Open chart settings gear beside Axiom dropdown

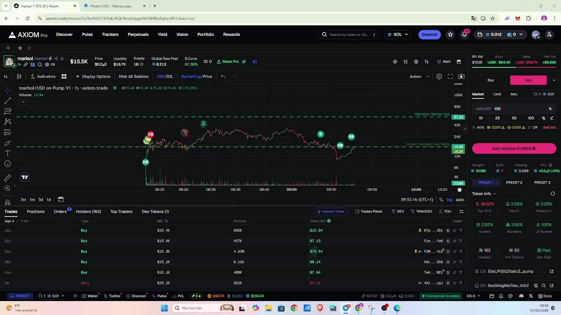click(439, 77)
